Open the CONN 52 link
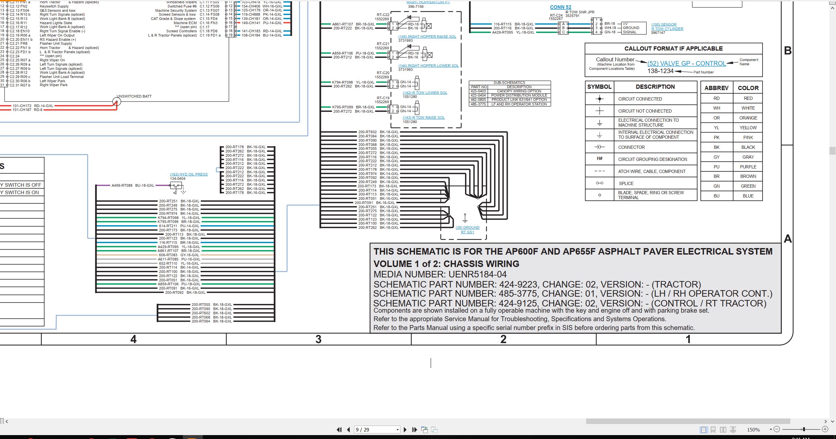 560,7
